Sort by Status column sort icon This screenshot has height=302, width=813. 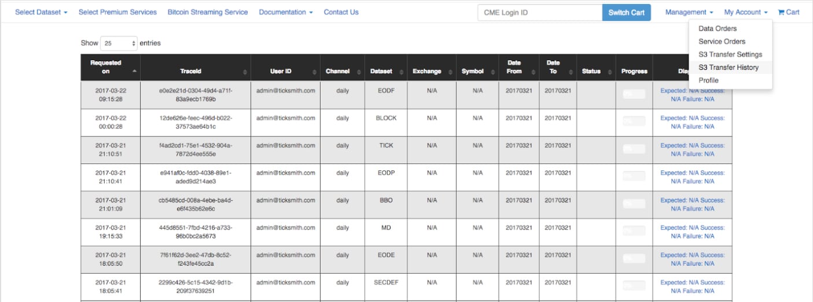(x=609, y=72)
